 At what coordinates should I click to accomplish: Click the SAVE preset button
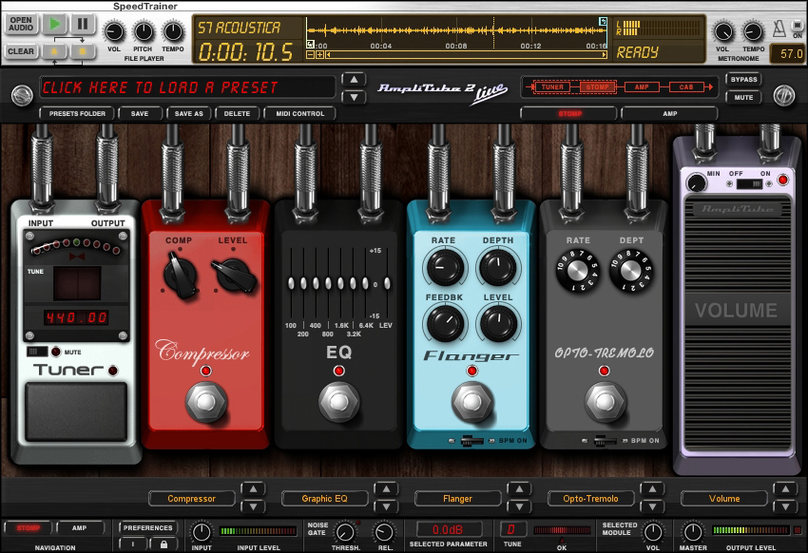(140, 113)
